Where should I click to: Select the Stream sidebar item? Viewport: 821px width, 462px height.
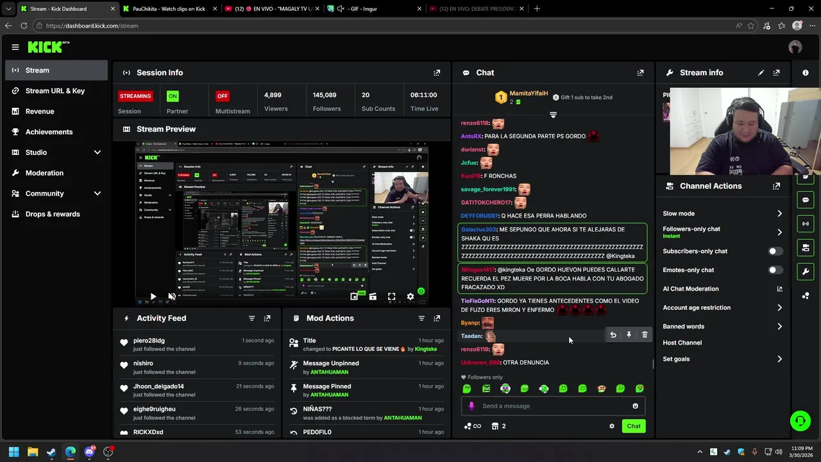pyautogui.click(x=56, y=71)
